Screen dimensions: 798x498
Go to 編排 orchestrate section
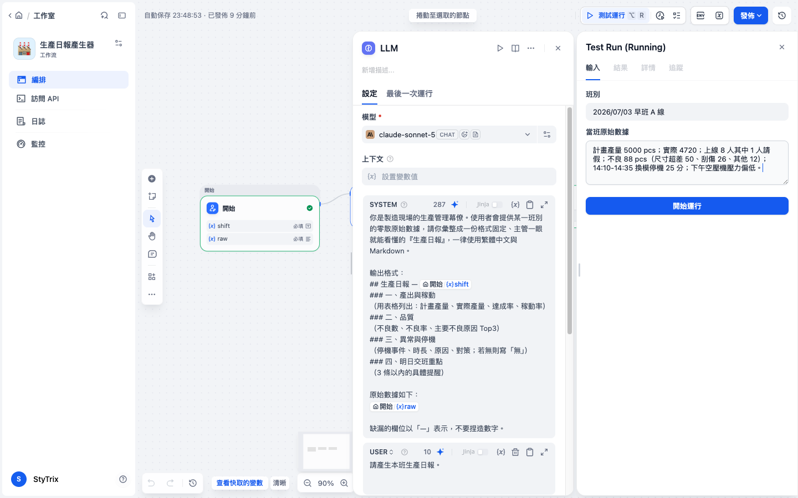pos(69,80)
